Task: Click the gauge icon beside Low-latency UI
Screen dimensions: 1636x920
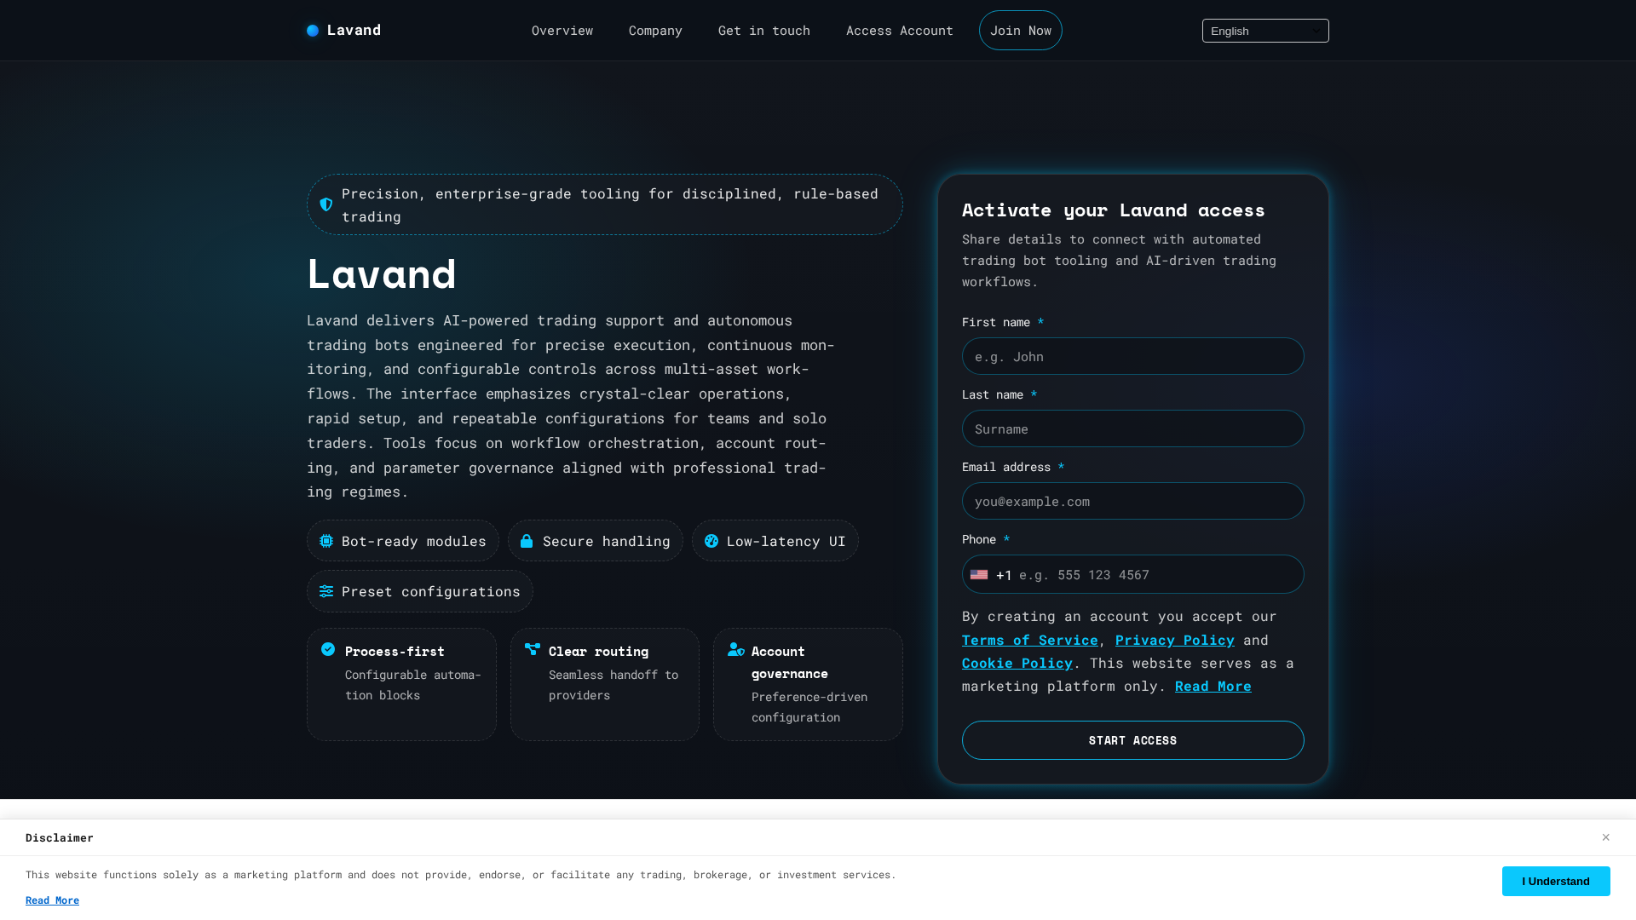Action: coord(711,541)
